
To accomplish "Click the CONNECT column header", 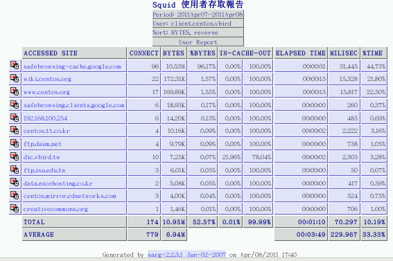I will pos(144,53).
